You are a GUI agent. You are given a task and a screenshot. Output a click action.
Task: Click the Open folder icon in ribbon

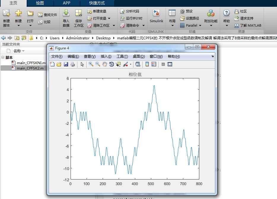[30, 13]
